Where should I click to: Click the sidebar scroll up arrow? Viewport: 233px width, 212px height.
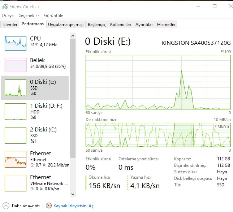[73, 36]
